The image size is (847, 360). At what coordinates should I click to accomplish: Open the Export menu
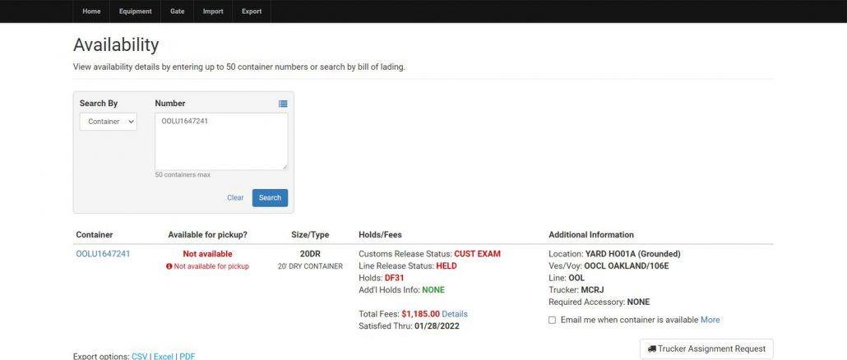click(x=252, y=12)
